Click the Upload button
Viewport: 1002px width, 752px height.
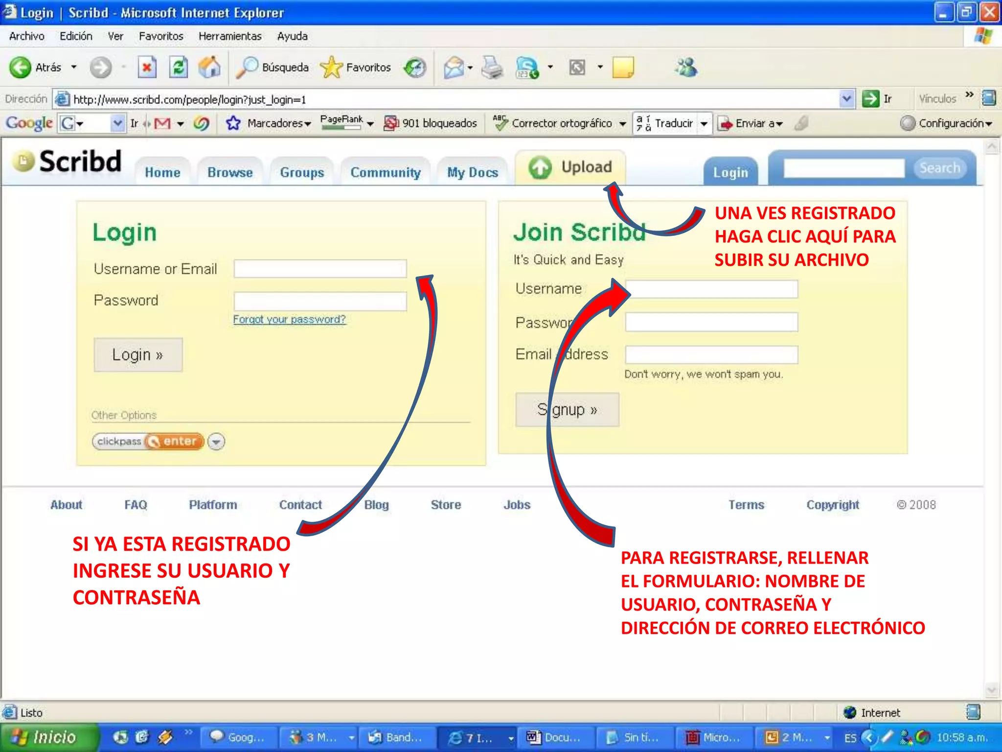click(x=570, y=167)
